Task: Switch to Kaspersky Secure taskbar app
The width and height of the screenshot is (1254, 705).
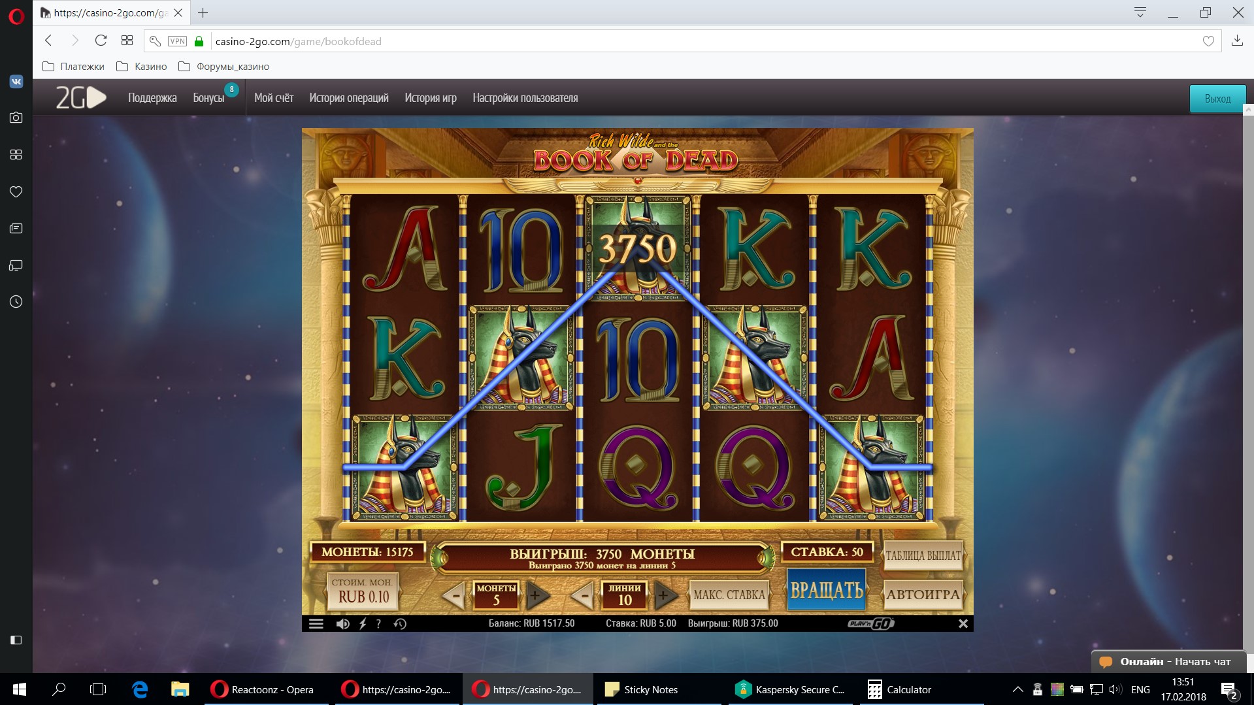Action: [791, 689]
